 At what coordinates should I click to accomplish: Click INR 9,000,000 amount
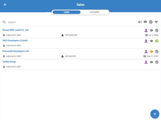click(71, 35)
